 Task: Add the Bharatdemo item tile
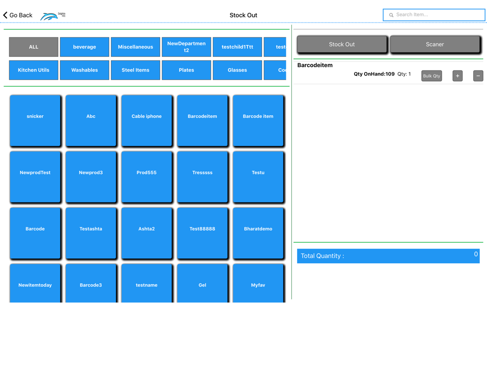[258, 233]
